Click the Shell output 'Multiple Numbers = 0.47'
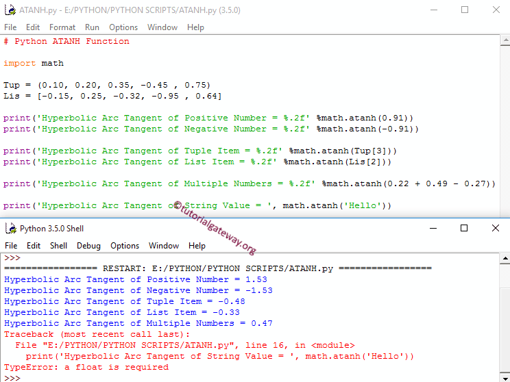The image size is (510, 382). [x=138, y=324]
